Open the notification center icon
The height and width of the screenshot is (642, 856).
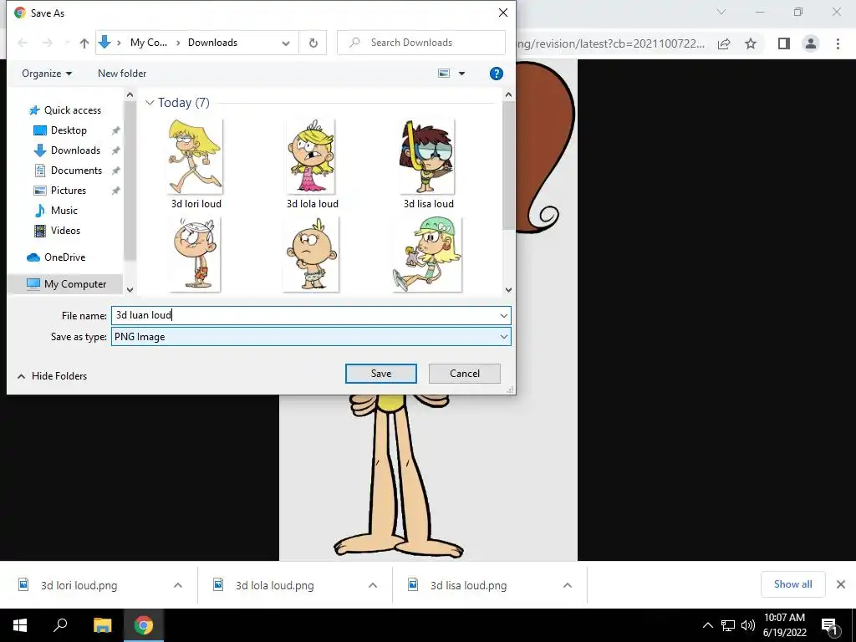pos(829,626)
